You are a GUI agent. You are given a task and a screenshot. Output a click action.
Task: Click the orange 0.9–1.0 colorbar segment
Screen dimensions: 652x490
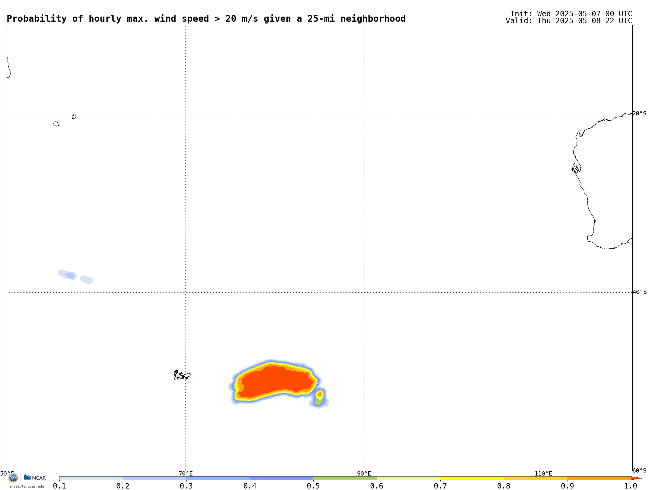[599, 478]
